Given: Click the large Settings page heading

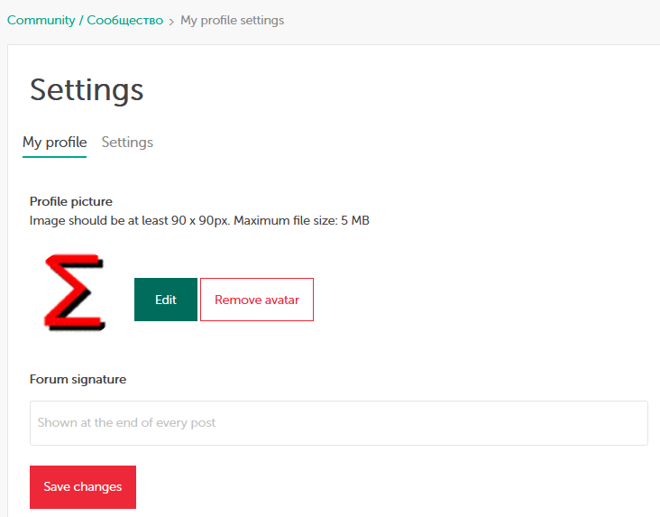Looking at the screenshot, I should point(87,89).
